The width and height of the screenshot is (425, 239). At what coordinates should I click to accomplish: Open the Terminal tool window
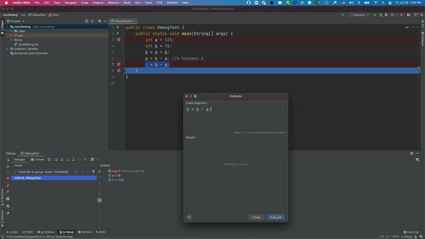click(84, 232)
